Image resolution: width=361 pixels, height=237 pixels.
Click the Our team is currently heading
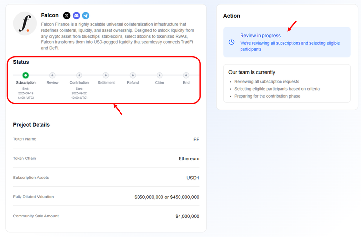click(x=255, y=72)
